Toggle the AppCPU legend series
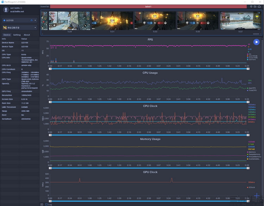Screen dimensions: 264x206 (x=251, y=88)
